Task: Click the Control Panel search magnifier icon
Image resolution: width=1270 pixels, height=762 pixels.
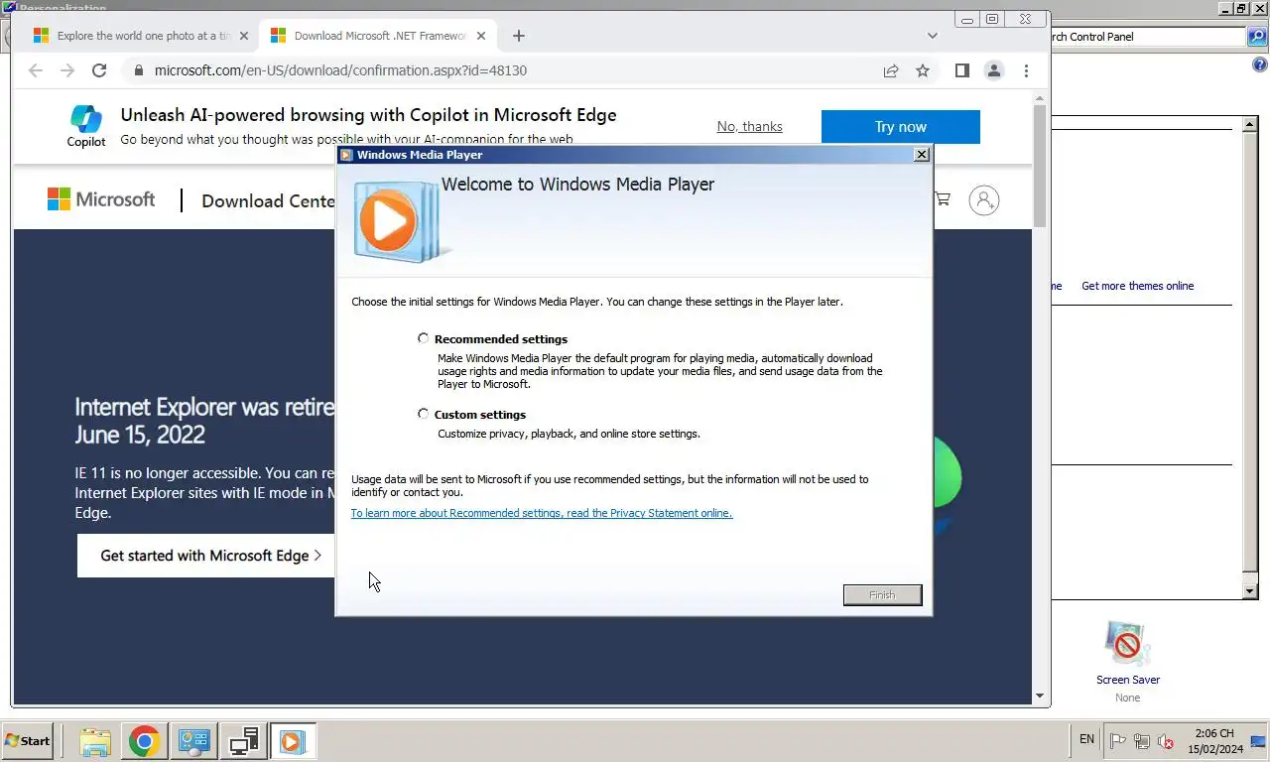Action: [x=1257, y=37]
